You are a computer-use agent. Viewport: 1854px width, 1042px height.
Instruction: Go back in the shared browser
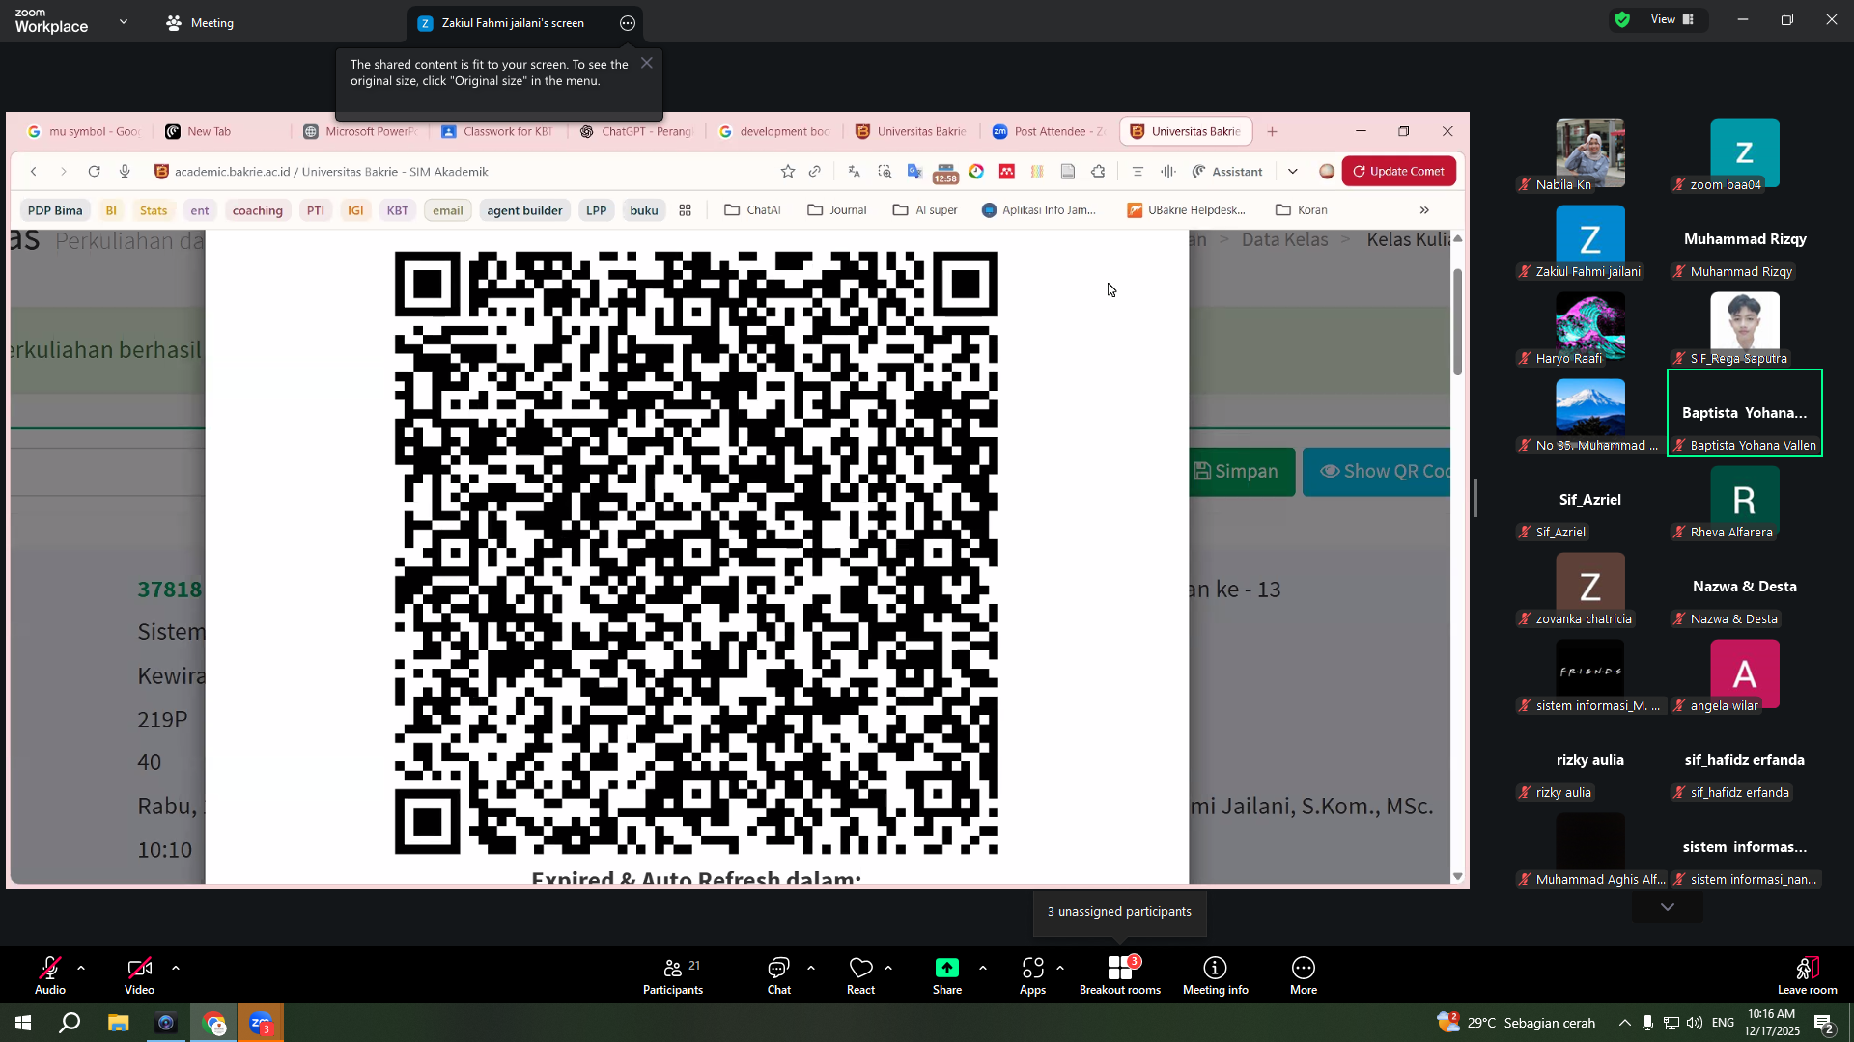(x=34, y=172)
